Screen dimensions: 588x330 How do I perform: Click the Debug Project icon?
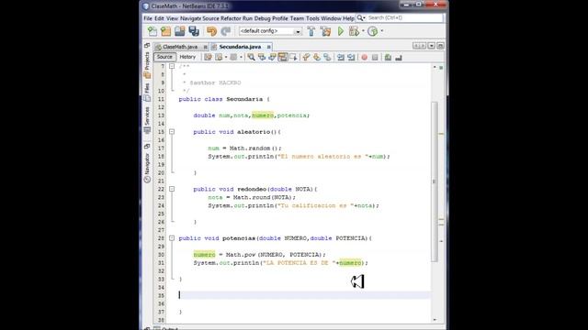point(354,31)
